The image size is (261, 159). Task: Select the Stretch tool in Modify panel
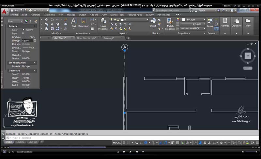47,29
